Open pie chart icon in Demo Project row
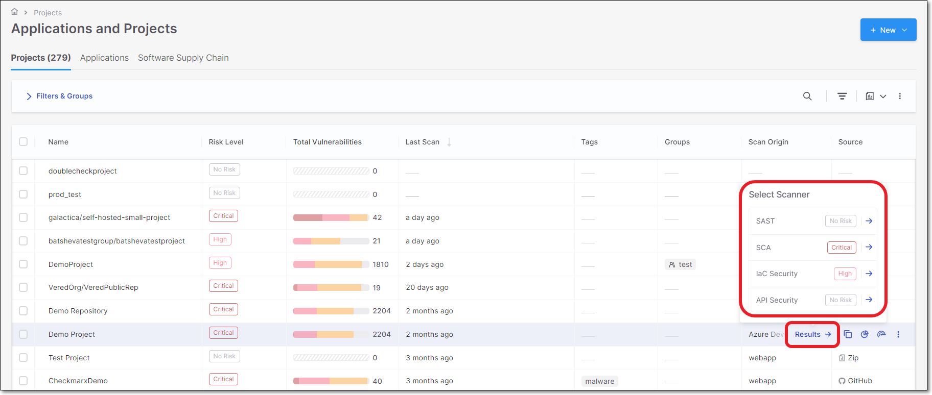Screen dimensions: 932x395 [x=865, y=334]
